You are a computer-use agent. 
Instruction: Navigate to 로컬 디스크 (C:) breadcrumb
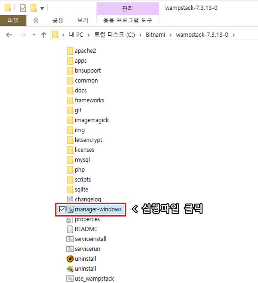coord(115,35)
